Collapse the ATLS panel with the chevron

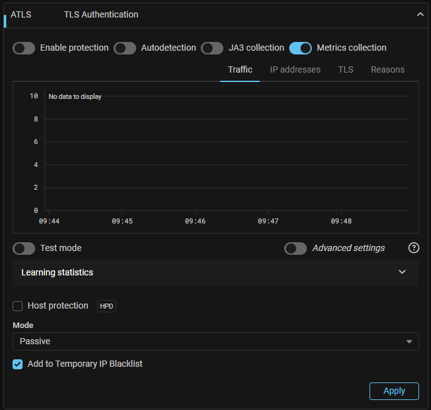tap(420, 14)
